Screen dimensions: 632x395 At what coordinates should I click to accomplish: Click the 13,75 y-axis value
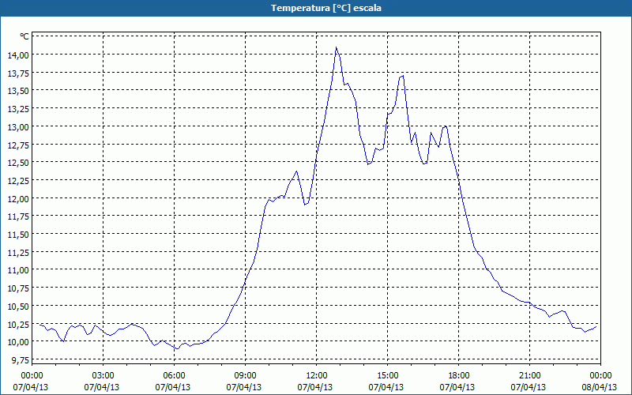point(18,73)
